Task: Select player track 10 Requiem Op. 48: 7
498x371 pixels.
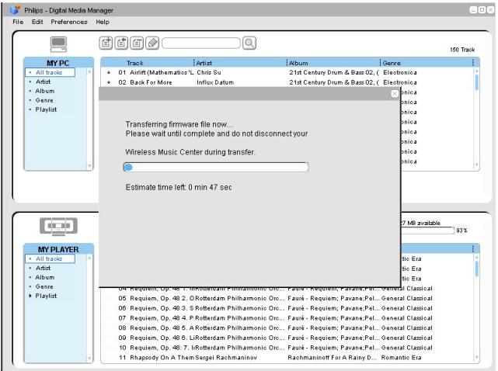Action: (x=287, y=348)
